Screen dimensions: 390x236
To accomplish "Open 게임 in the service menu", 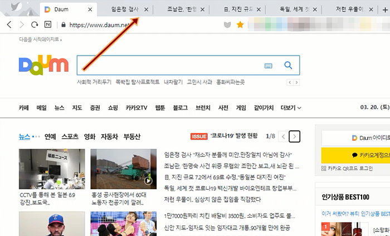I will [x=241, y=107].
